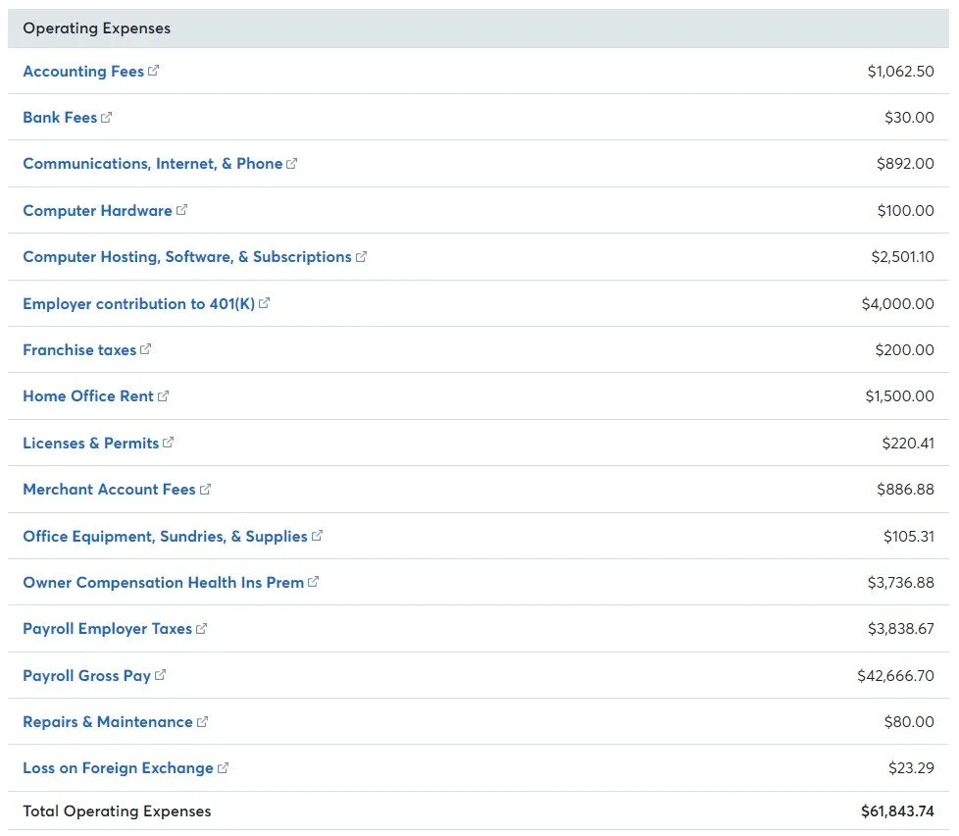Viewport: 959px width, 836px height.
Task: Click the external link icon beside Licenses & Permits
Action: (169, 442)
